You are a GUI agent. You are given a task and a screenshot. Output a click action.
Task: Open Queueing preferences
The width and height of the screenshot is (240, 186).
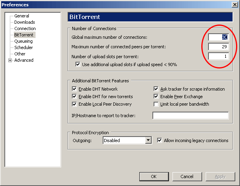tap(23, 41)
